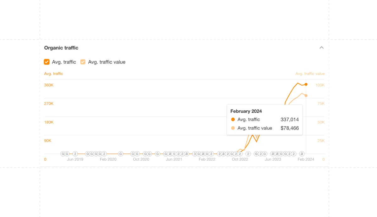Click the light orange traffic value data point
This screenshot has width=377, height=217.
click(306, 96)
